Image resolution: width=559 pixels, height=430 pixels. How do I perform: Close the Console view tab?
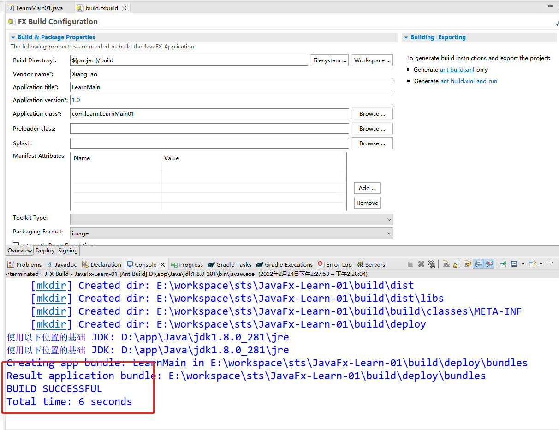tap(162, 265)
